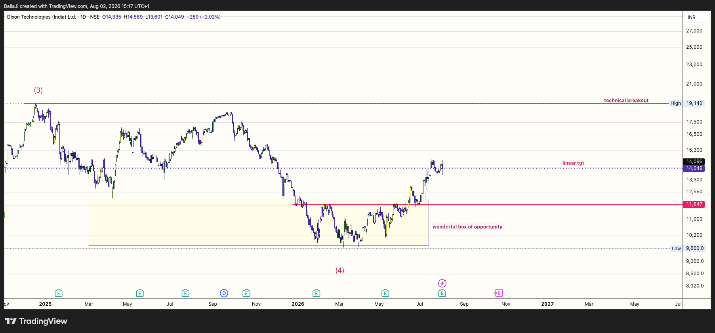Click the H14,589 high value in header
Screen dimensions: 715x333
coord(133,17)
